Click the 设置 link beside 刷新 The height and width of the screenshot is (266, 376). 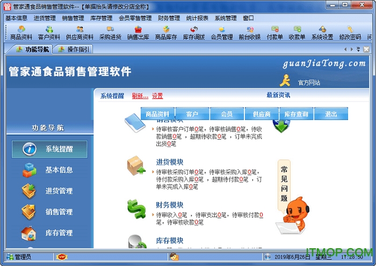157,96
